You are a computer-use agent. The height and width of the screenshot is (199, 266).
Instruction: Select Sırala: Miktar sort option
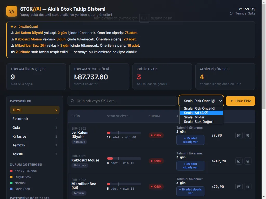(201, 117)
